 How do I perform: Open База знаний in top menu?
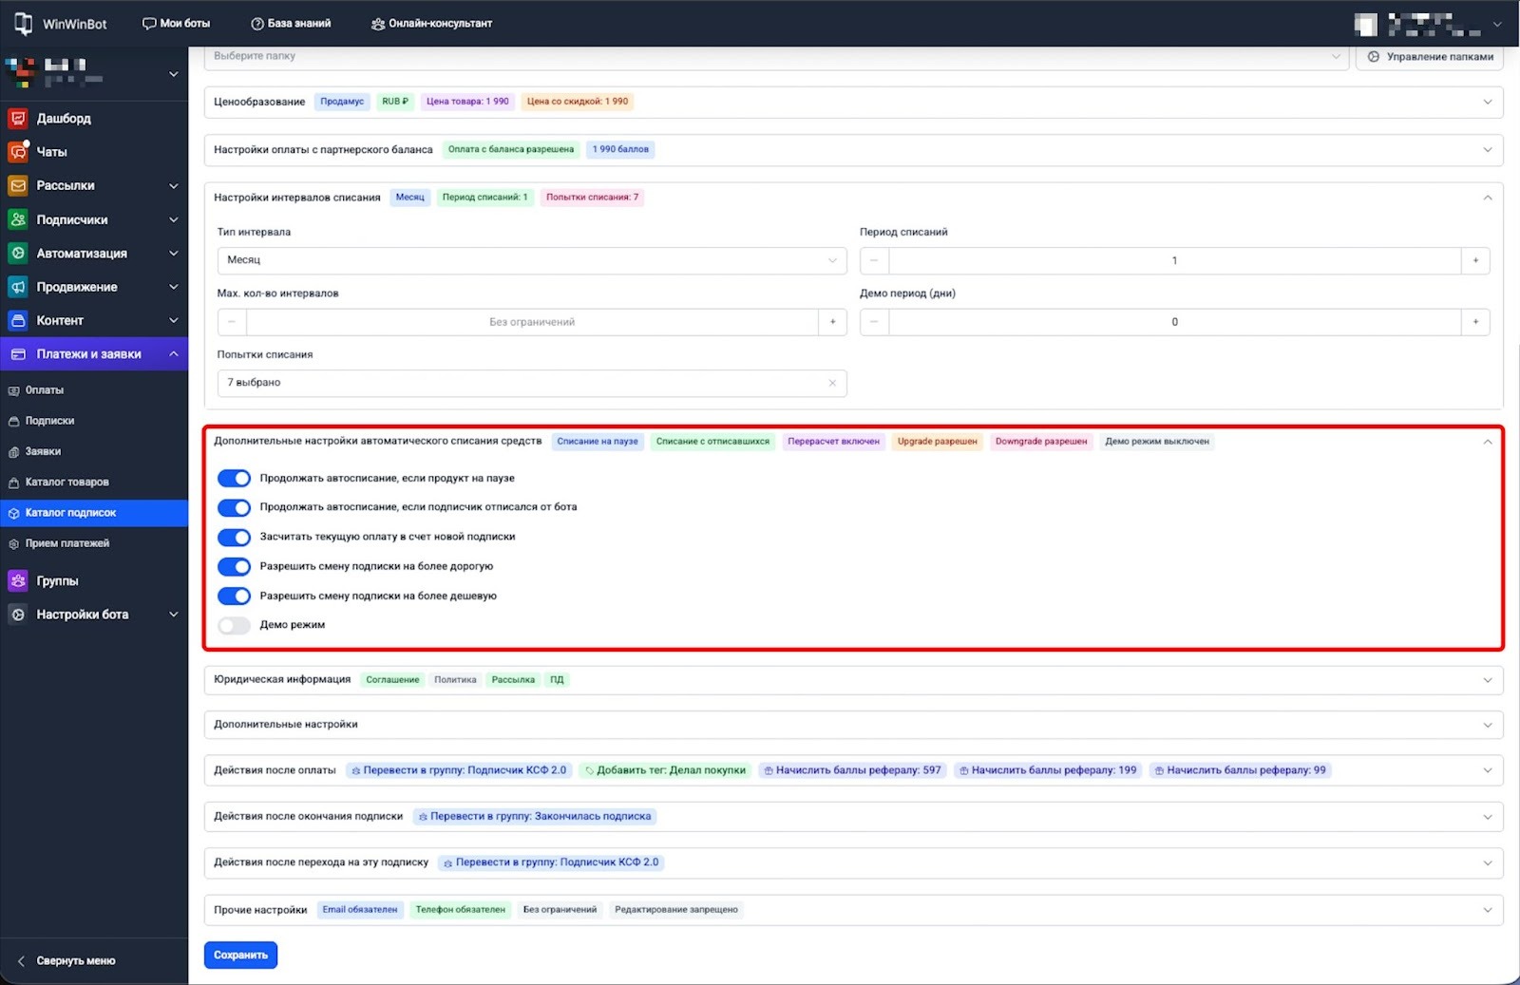(x=291, y=24)
